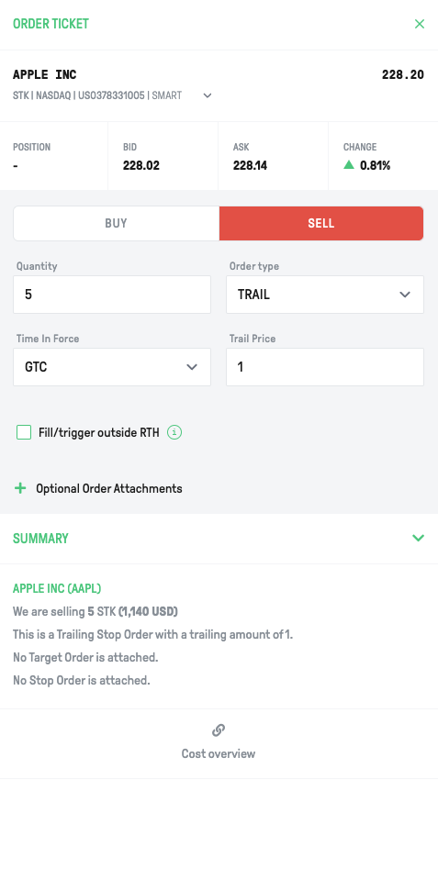Click the Ask price 228.14
The height and width of the screenshot is (880, 438).
(251, 165)
